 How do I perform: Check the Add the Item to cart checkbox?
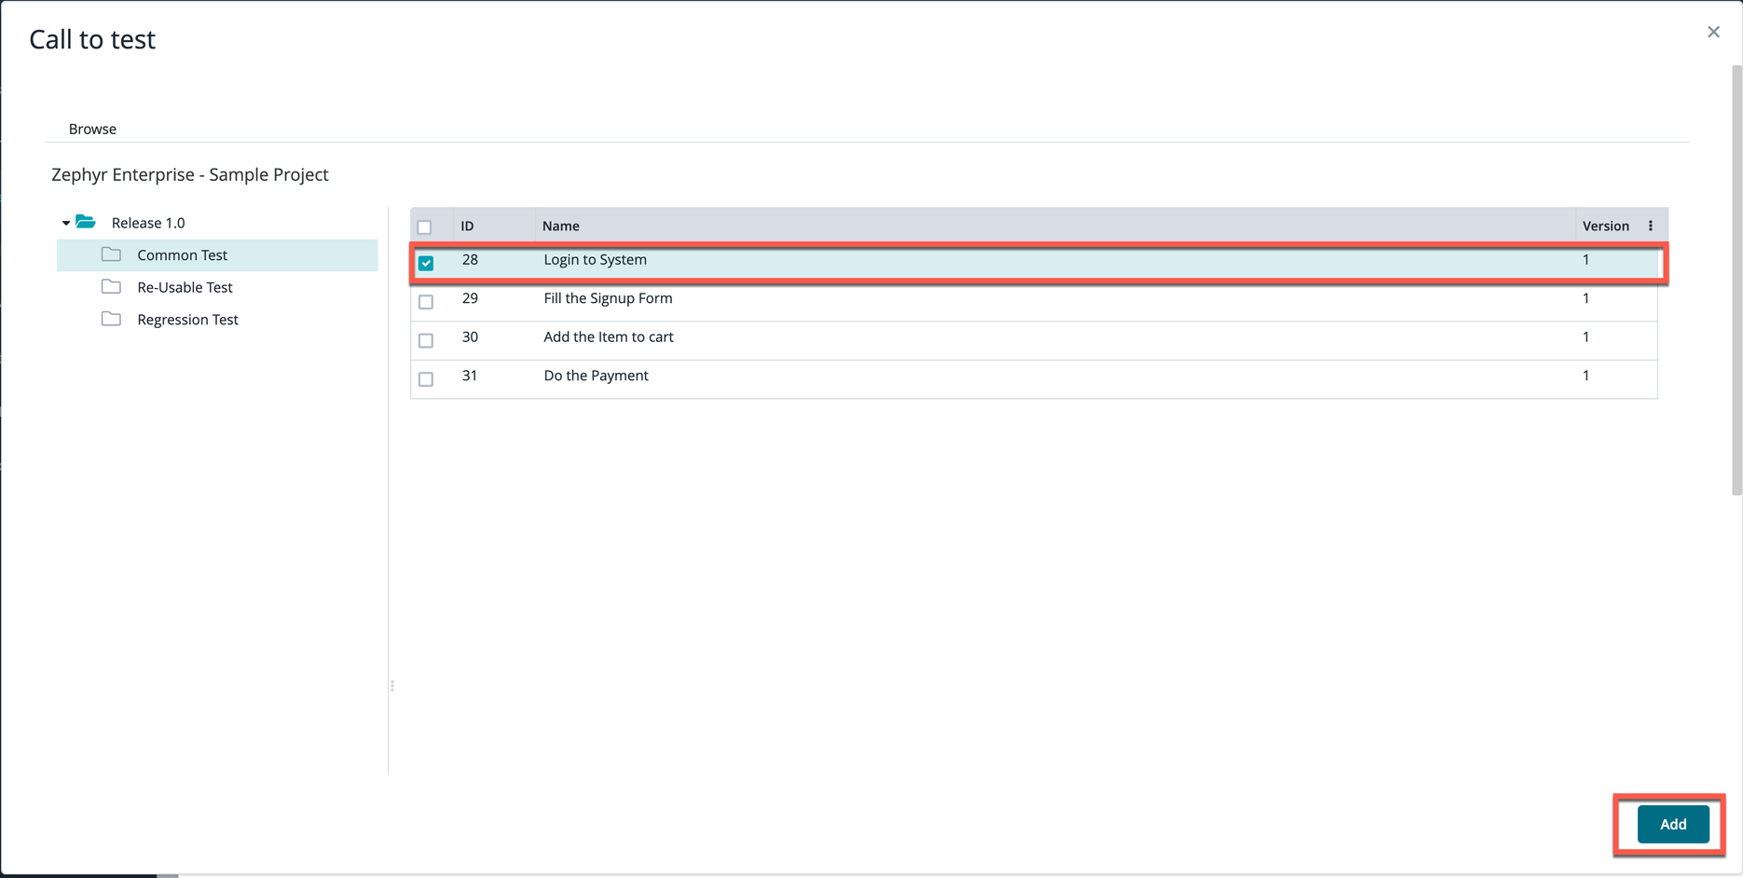426,340
